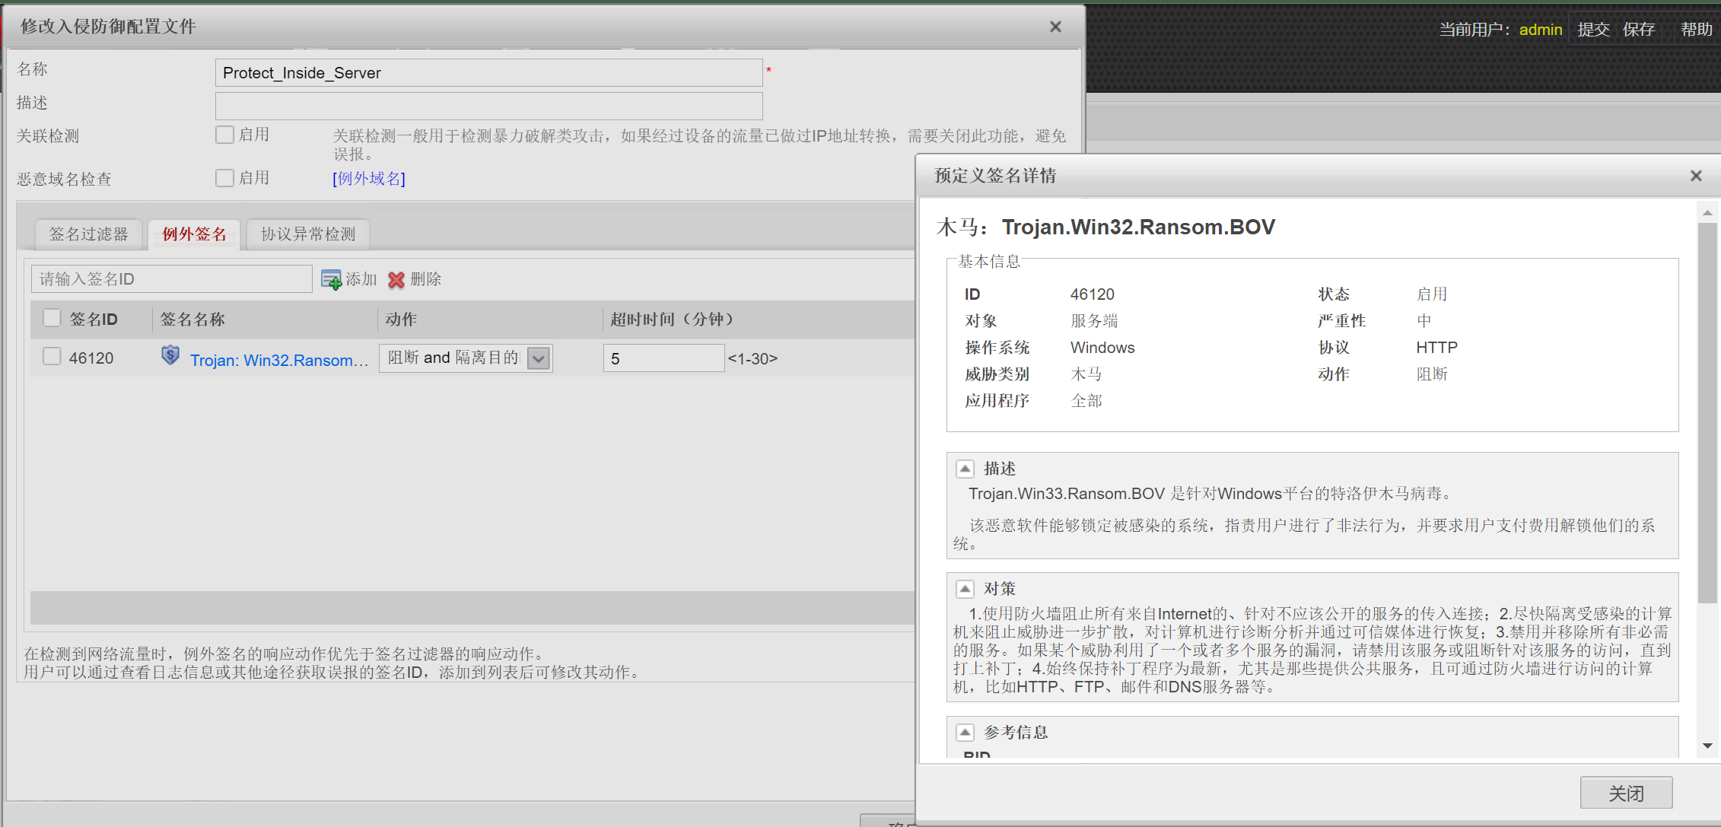Click the red delete icon
The height and width of the screenshot is (827, 1721).
pyautogui.click(x=396, y=279)
